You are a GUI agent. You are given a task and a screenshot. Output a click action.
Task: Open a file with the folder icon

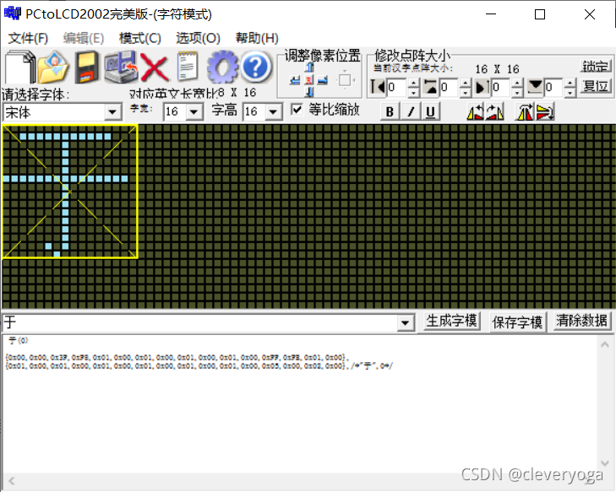pos(53,67)
